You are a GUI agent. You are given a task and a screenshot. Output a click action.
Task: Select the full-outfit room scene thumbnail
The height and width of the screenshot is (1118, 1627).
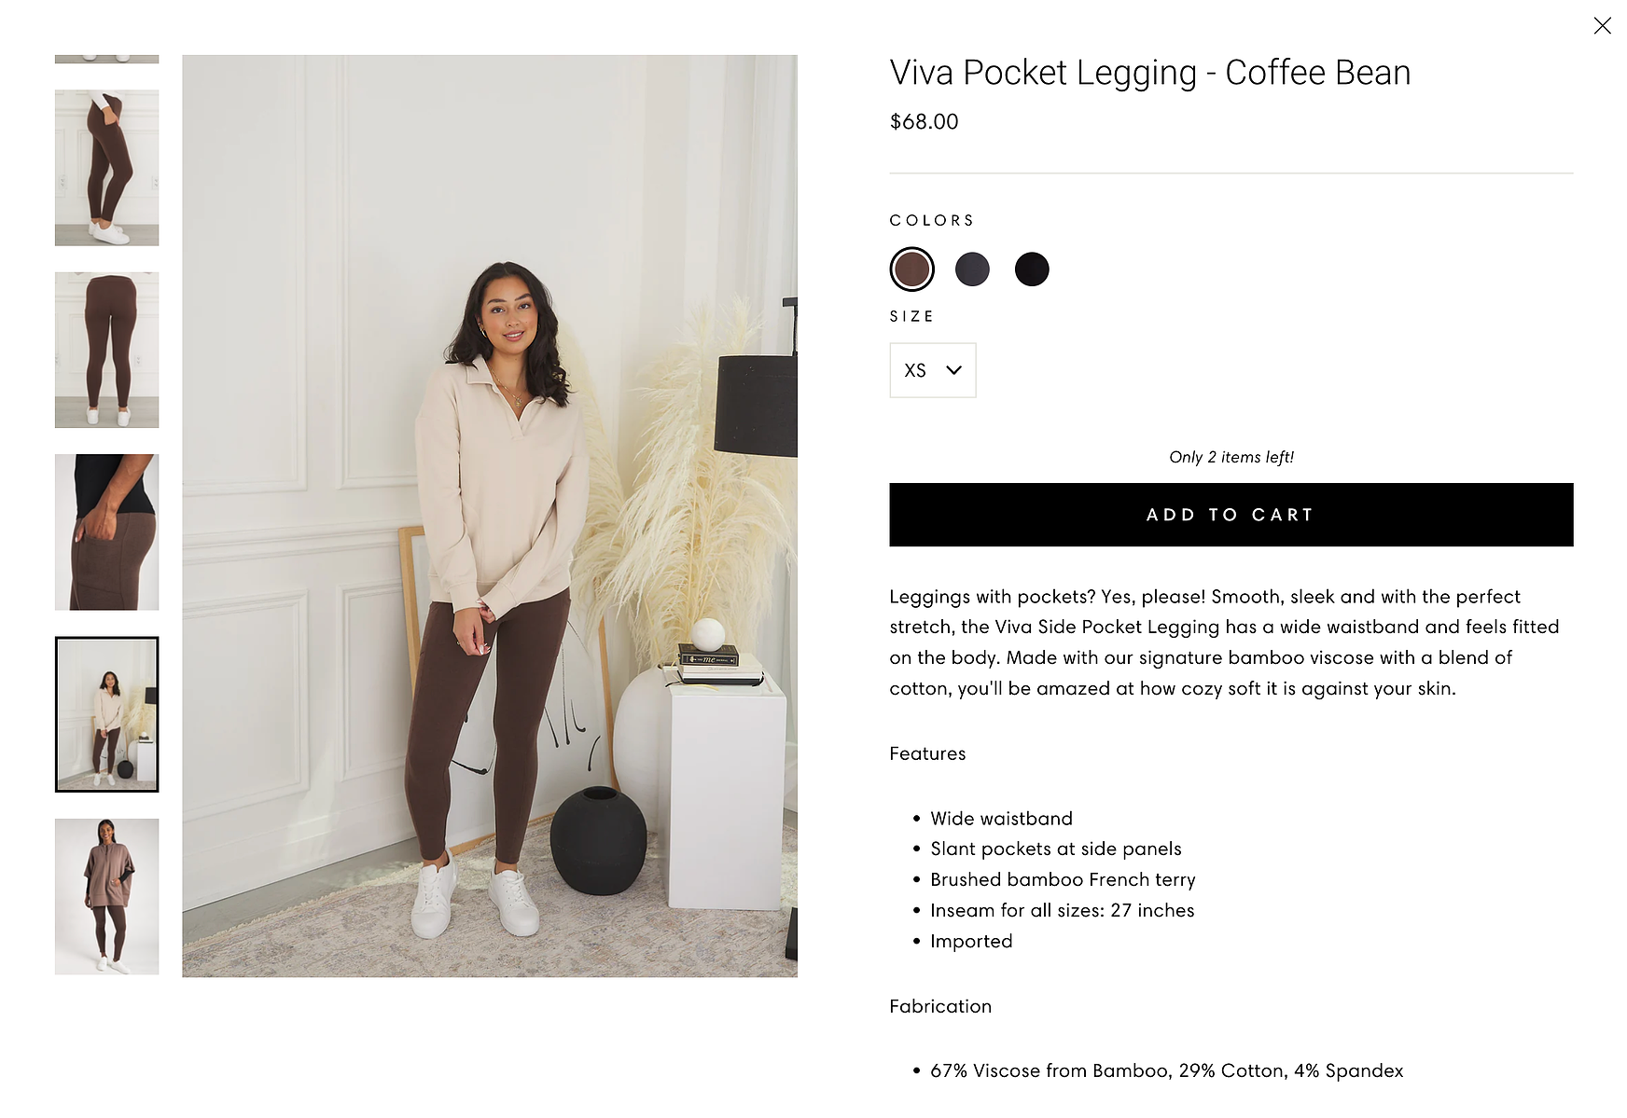click(107, 714)
